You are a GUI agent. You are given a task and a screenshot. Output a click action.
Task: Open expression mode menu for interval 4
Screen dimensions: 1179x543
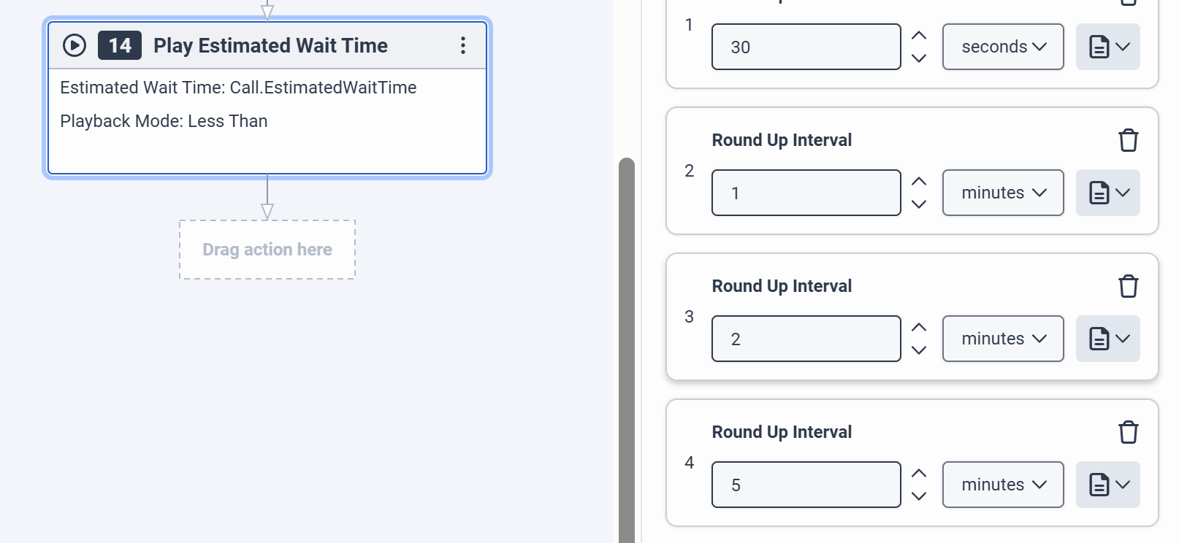click(x=1107, y=485)
